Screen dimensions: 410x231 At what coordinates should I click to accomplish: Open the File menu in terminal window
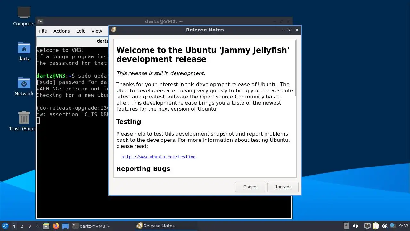click(x=43, y=31)
